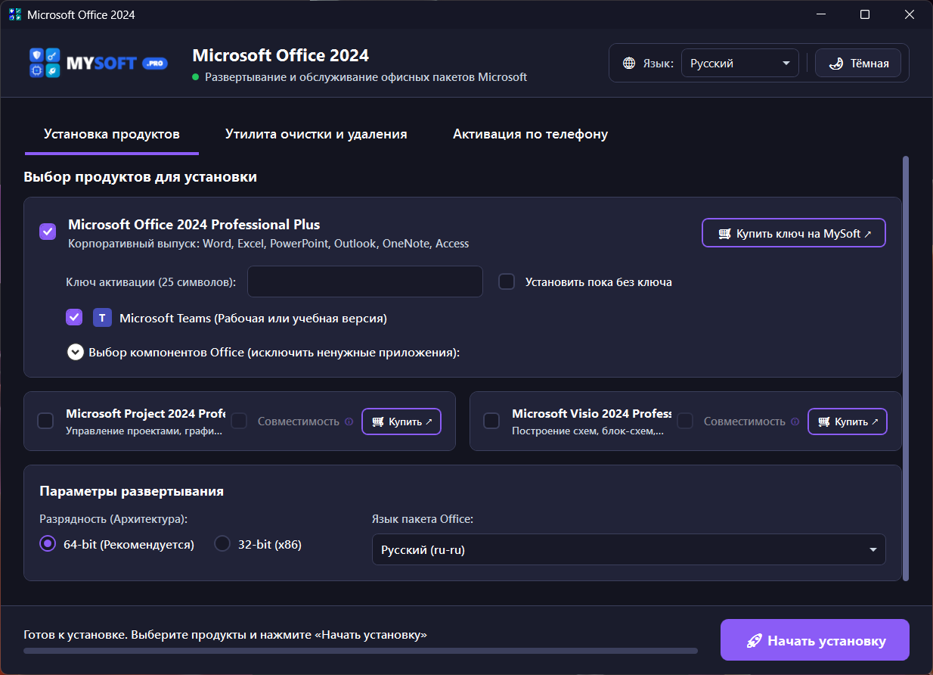Toggle Visio 'Совместимость' checkbox

coord(685,421)
